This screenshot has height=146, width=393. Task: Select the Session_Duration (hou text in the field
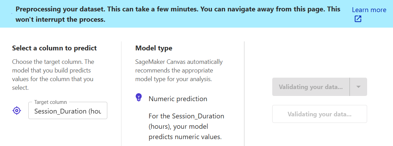[68, 111]
